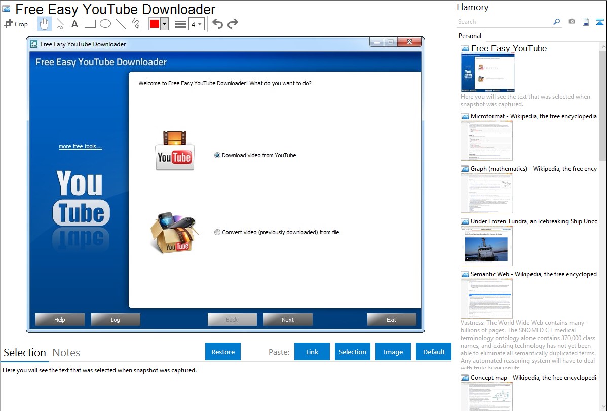Screen dimensions: 607x411
Task: Pick the rectangle shape tool
Action: click(90, 24)
